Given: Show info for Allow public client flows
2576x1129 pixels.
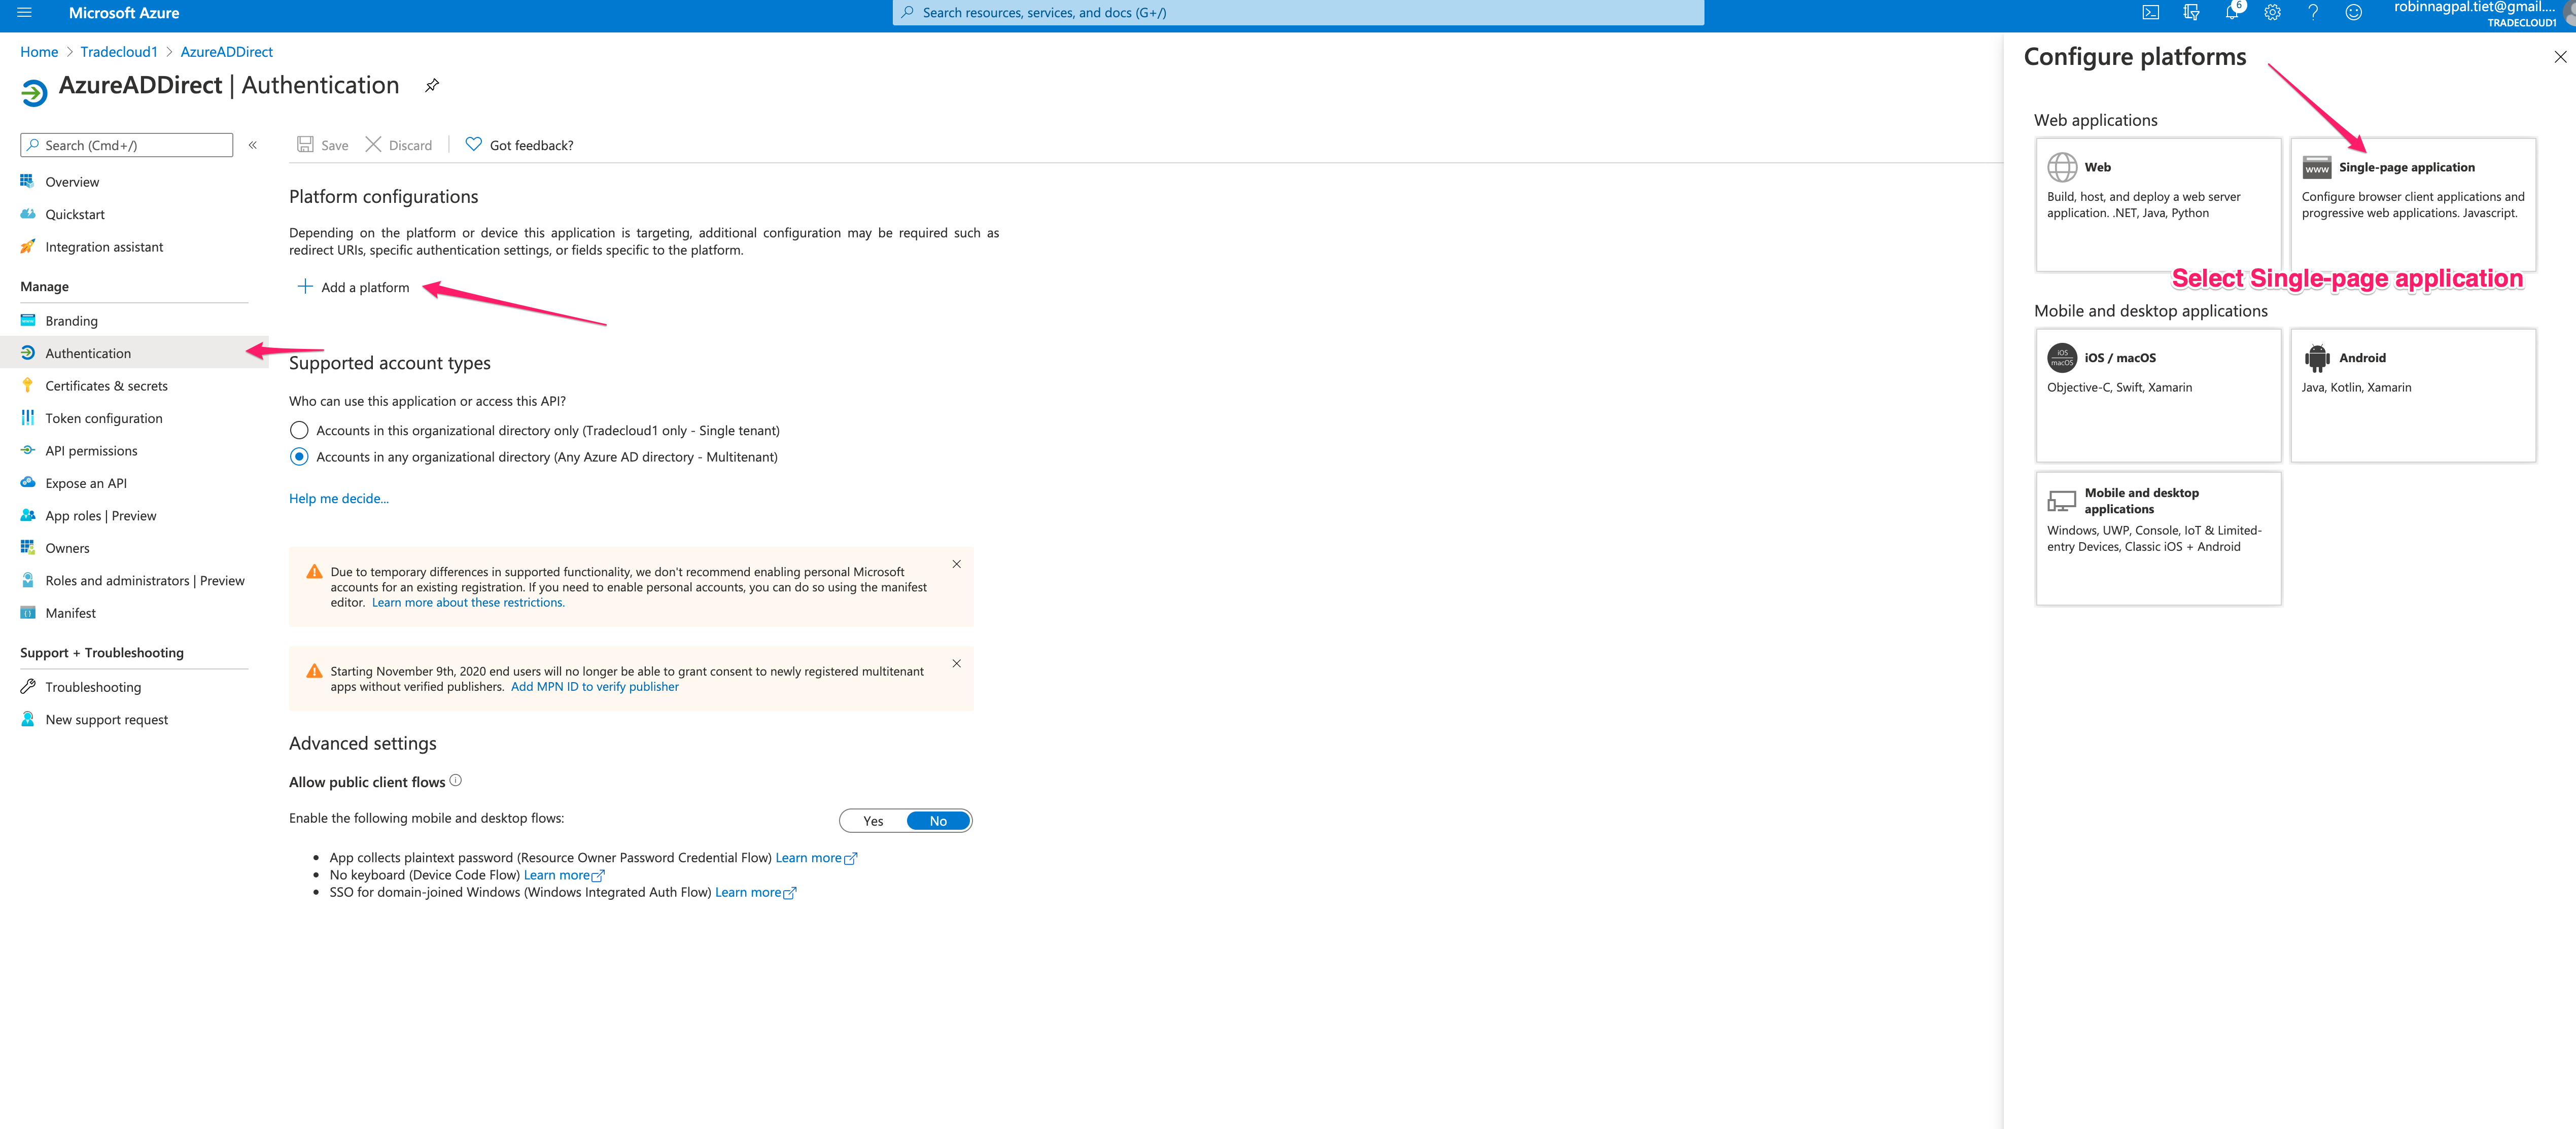Looking at the screenshot, I should pos(456,781).
